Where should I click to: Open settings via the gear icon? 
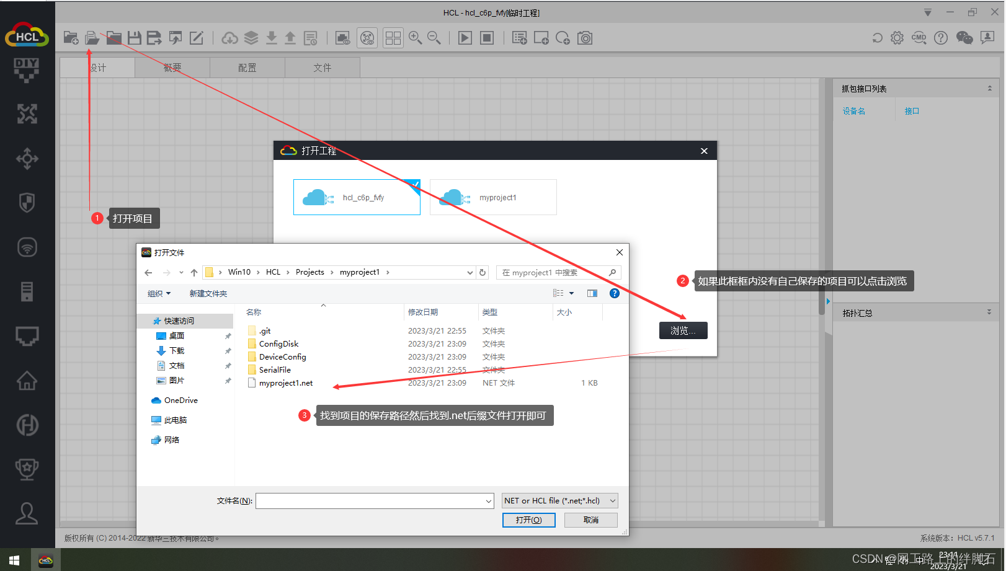pyautogui.click(x=897, y=38)
